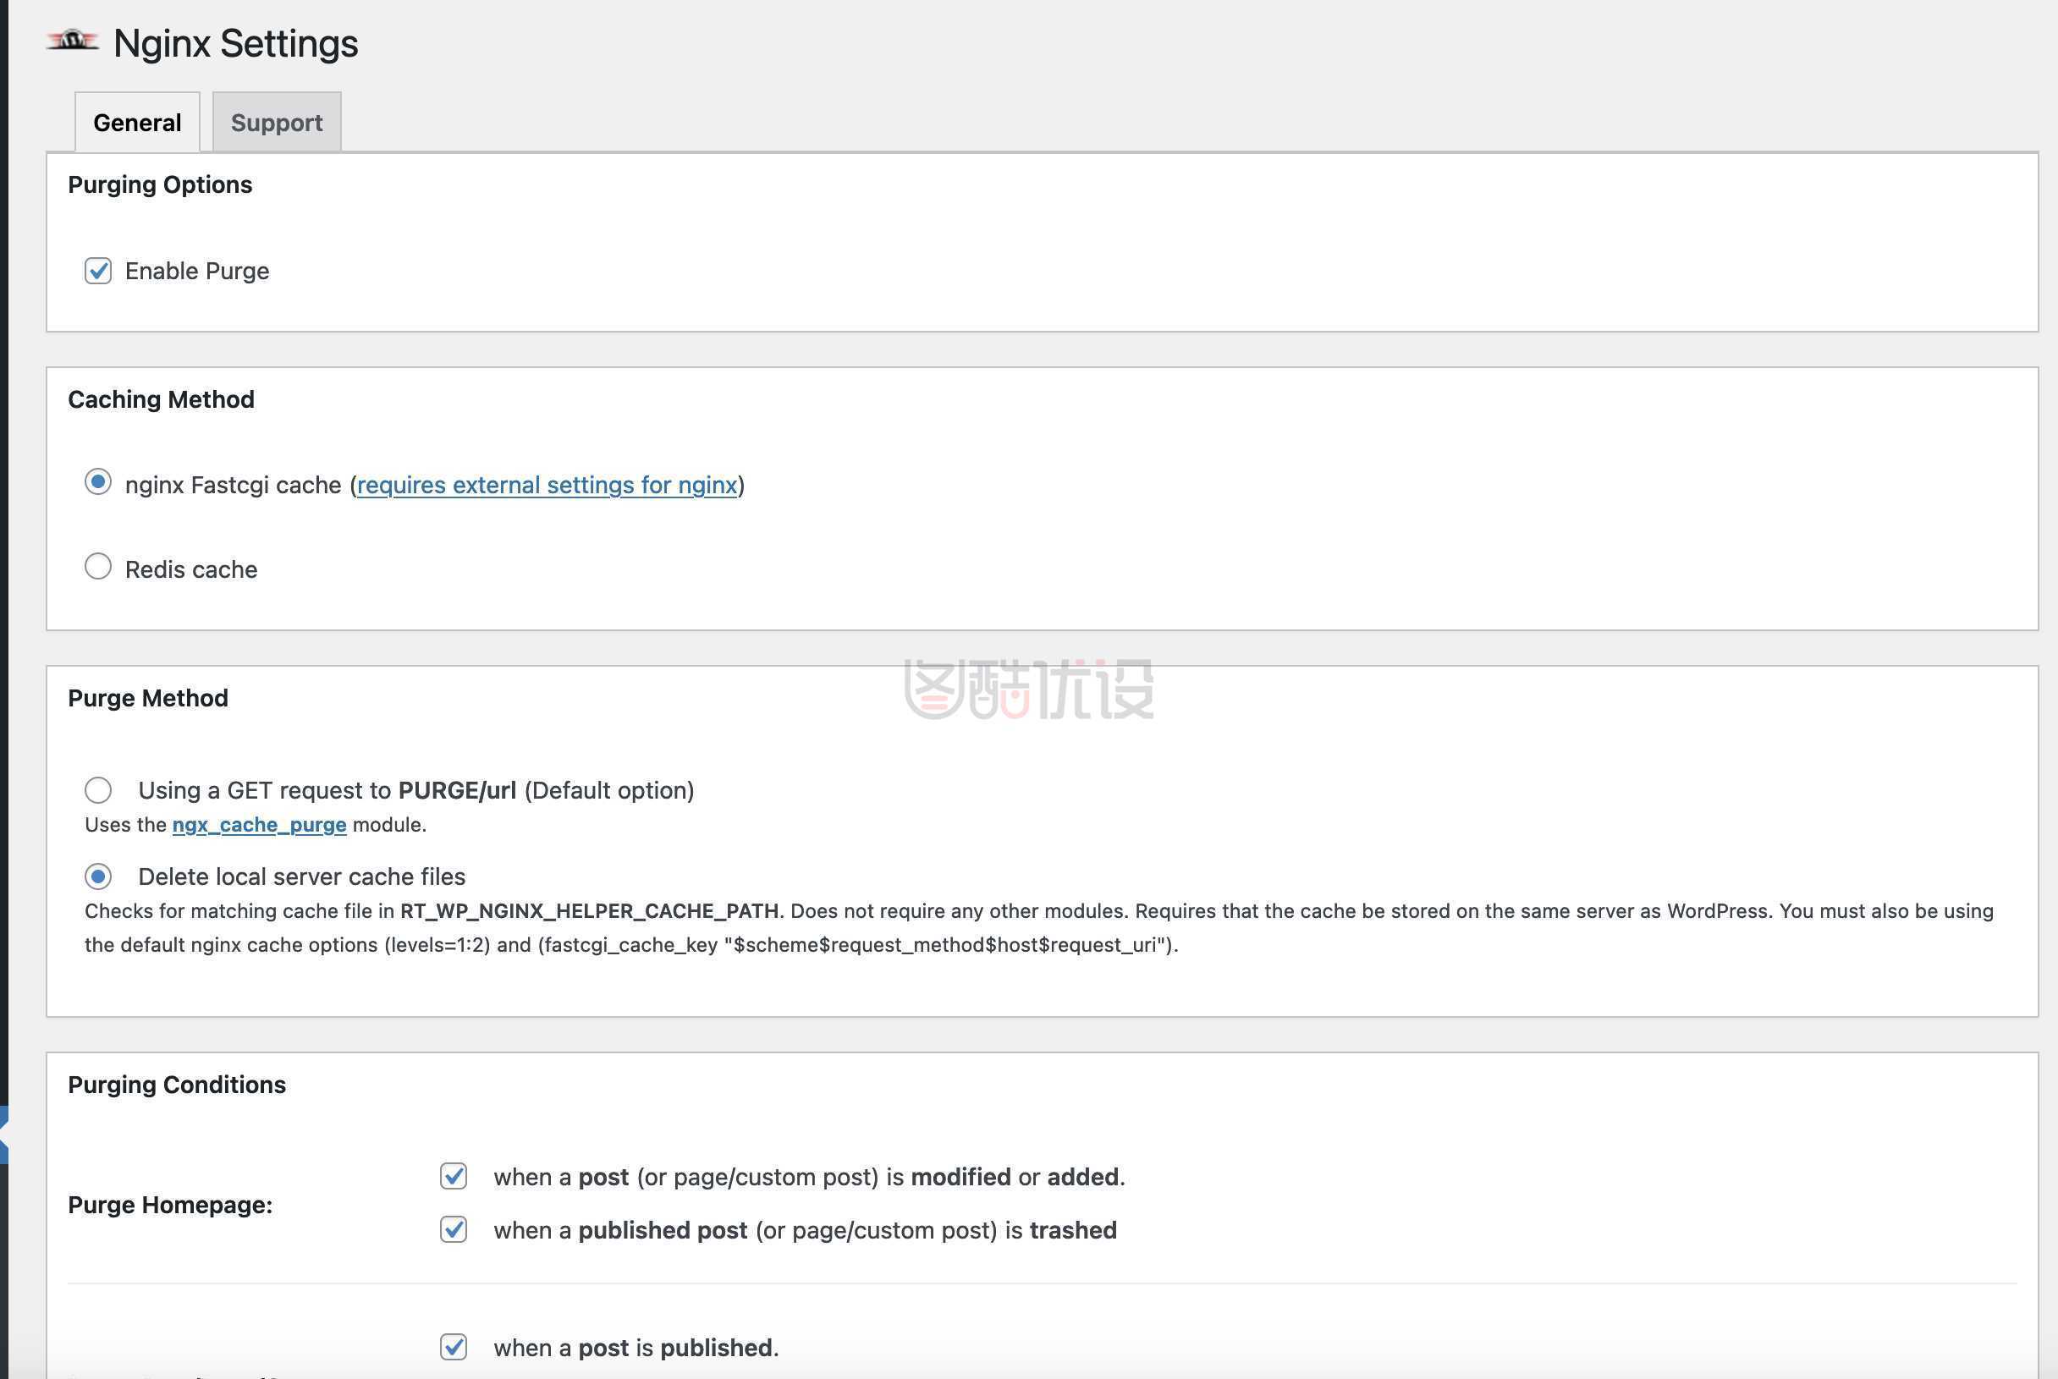Choose GET request to PURGE/url method
This screenshot has width=2058, height=1379.
point(97,791)
